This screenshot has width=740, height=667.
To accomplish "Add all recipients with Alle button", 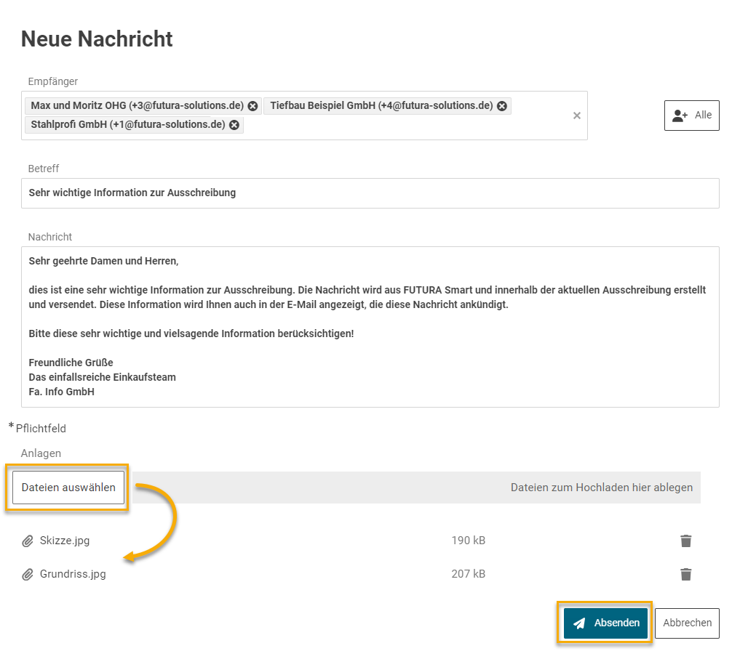I will coord(691,116).
